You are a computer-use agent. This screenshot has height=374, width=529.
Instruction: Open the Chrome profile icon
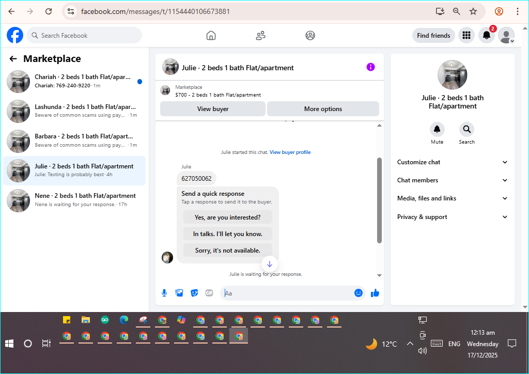click(x=499, y=11)
